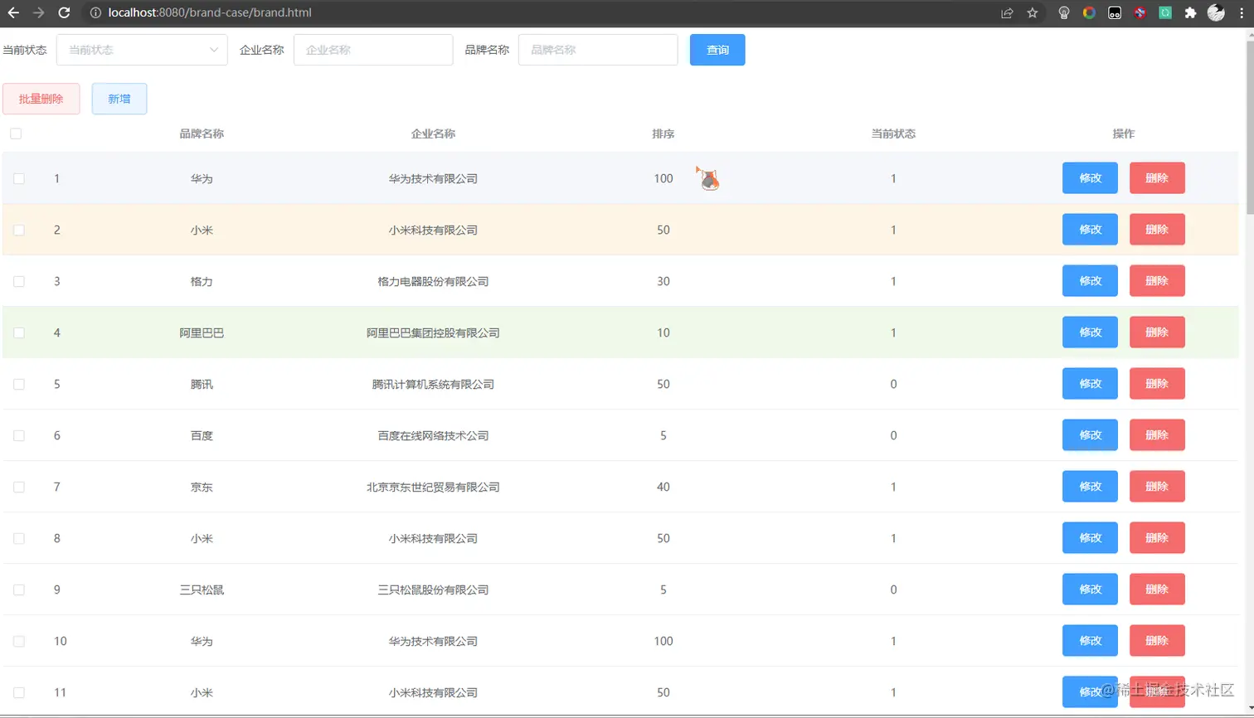Click 修改 for 阿里巴巴 row
The image size is (1254, 718).
(1090, 332)
